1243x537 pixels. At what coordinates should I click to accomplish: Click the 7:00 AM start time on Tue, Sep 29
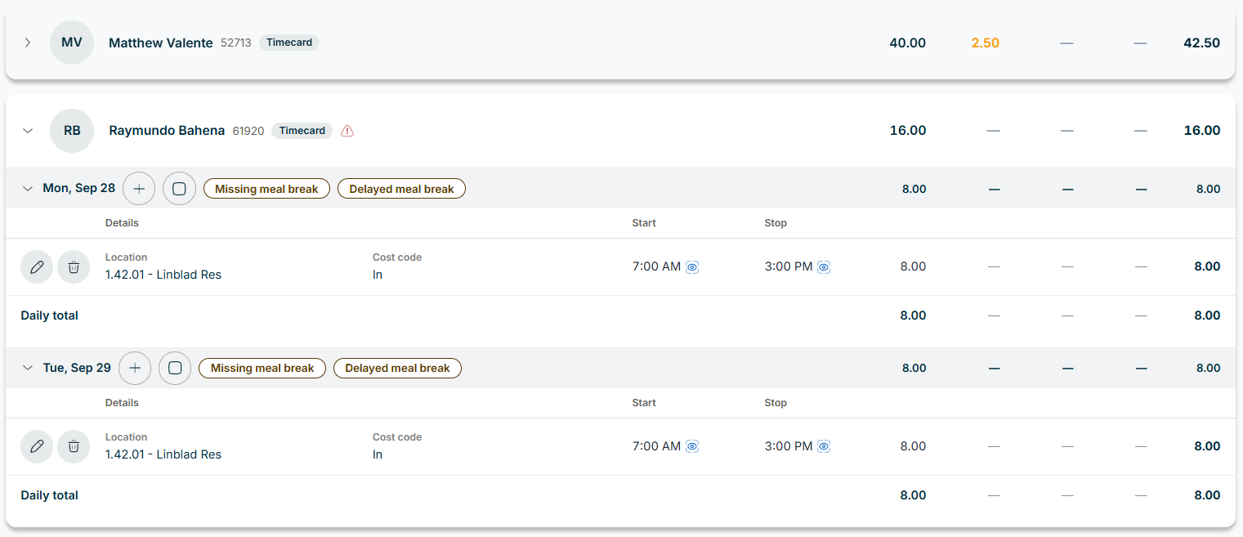pyautogui.click(x=657, y=446)
